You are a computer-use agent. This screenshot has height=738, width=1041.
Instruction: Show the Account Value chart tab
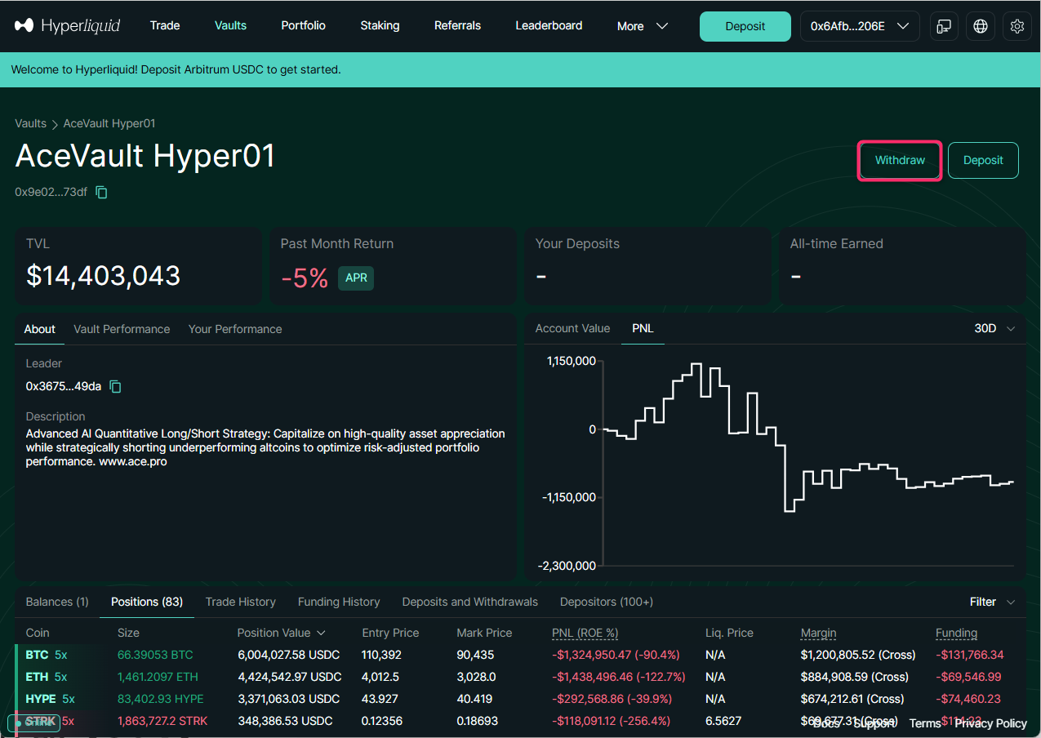572,328
